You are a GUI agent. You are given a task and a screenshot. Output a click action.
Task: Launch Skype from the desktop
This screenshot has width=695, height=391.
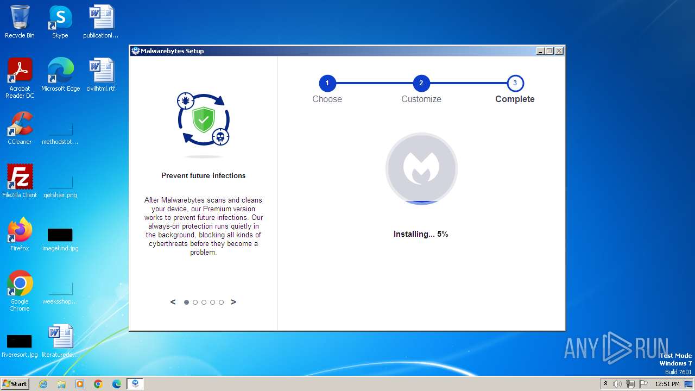[60, 22]
